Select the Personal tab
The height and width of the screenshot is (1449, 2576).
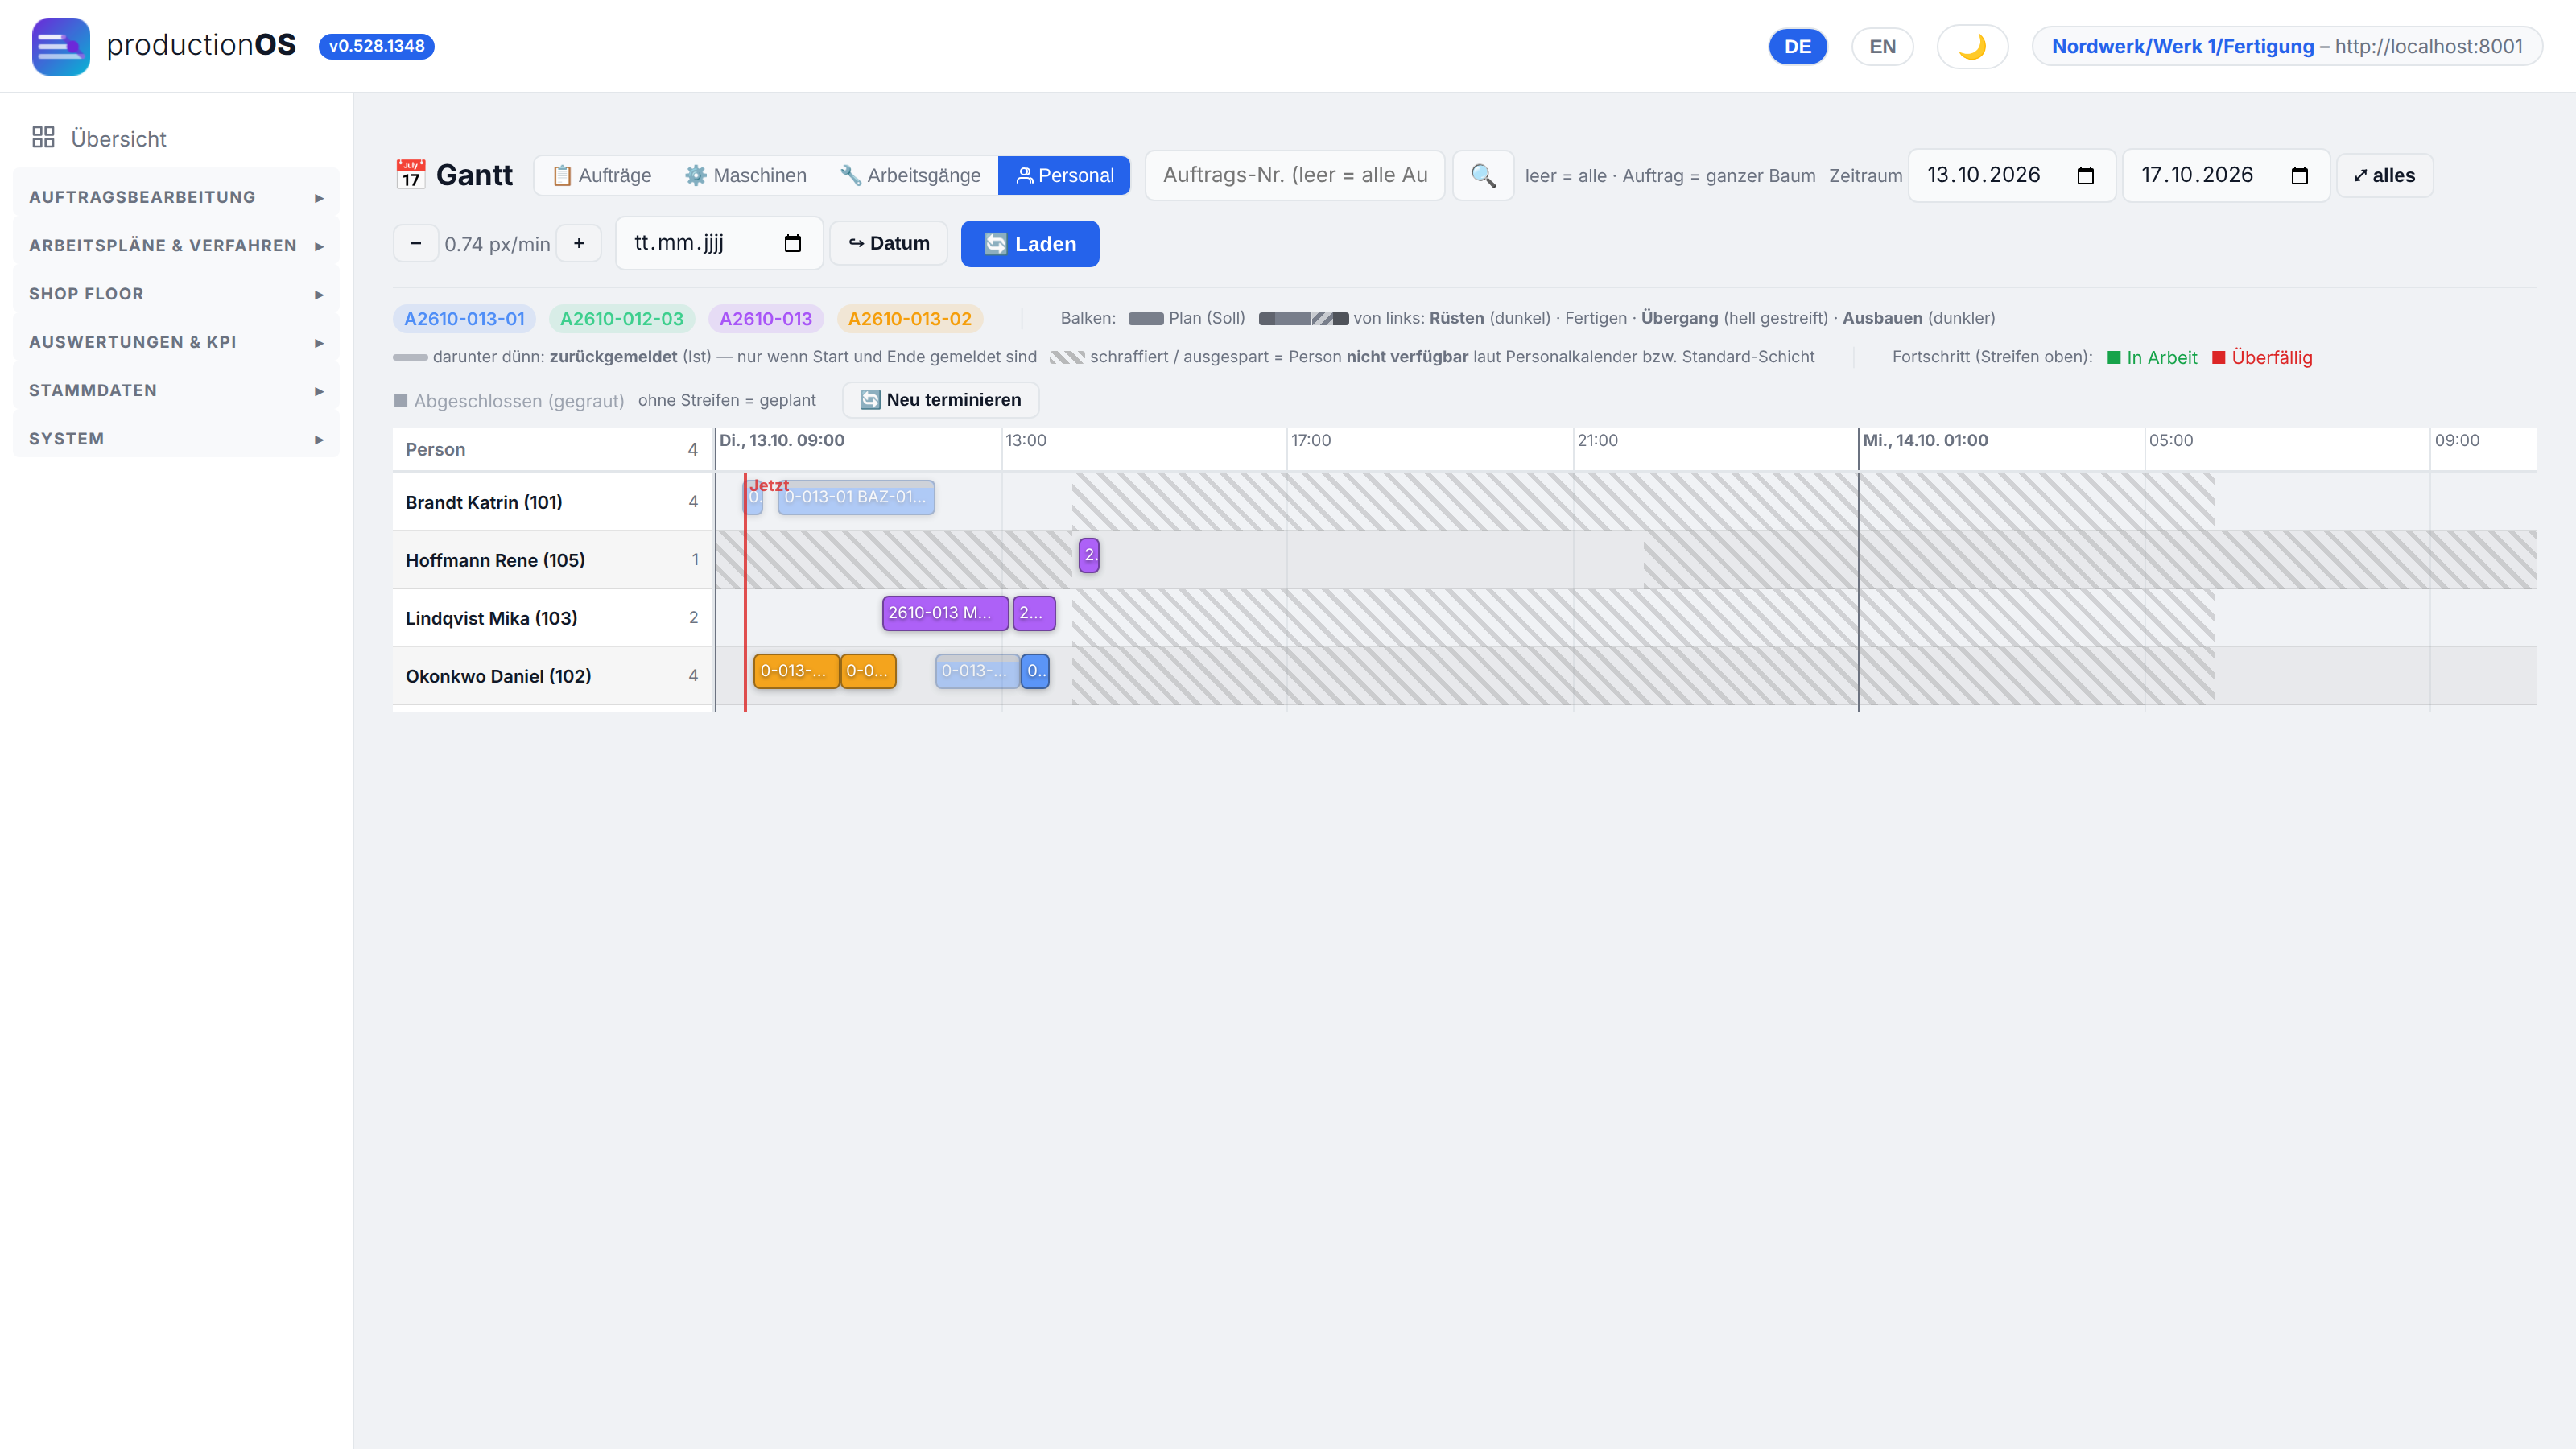(x=1064, y=175)
